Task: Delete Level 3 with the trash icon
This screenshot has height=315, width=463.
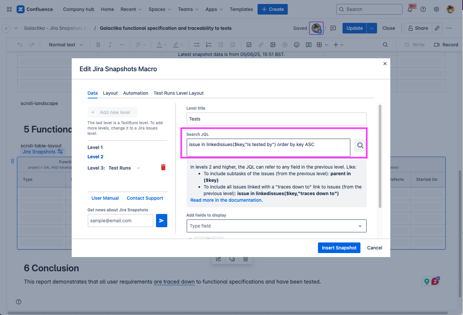Action: point(163,167)
